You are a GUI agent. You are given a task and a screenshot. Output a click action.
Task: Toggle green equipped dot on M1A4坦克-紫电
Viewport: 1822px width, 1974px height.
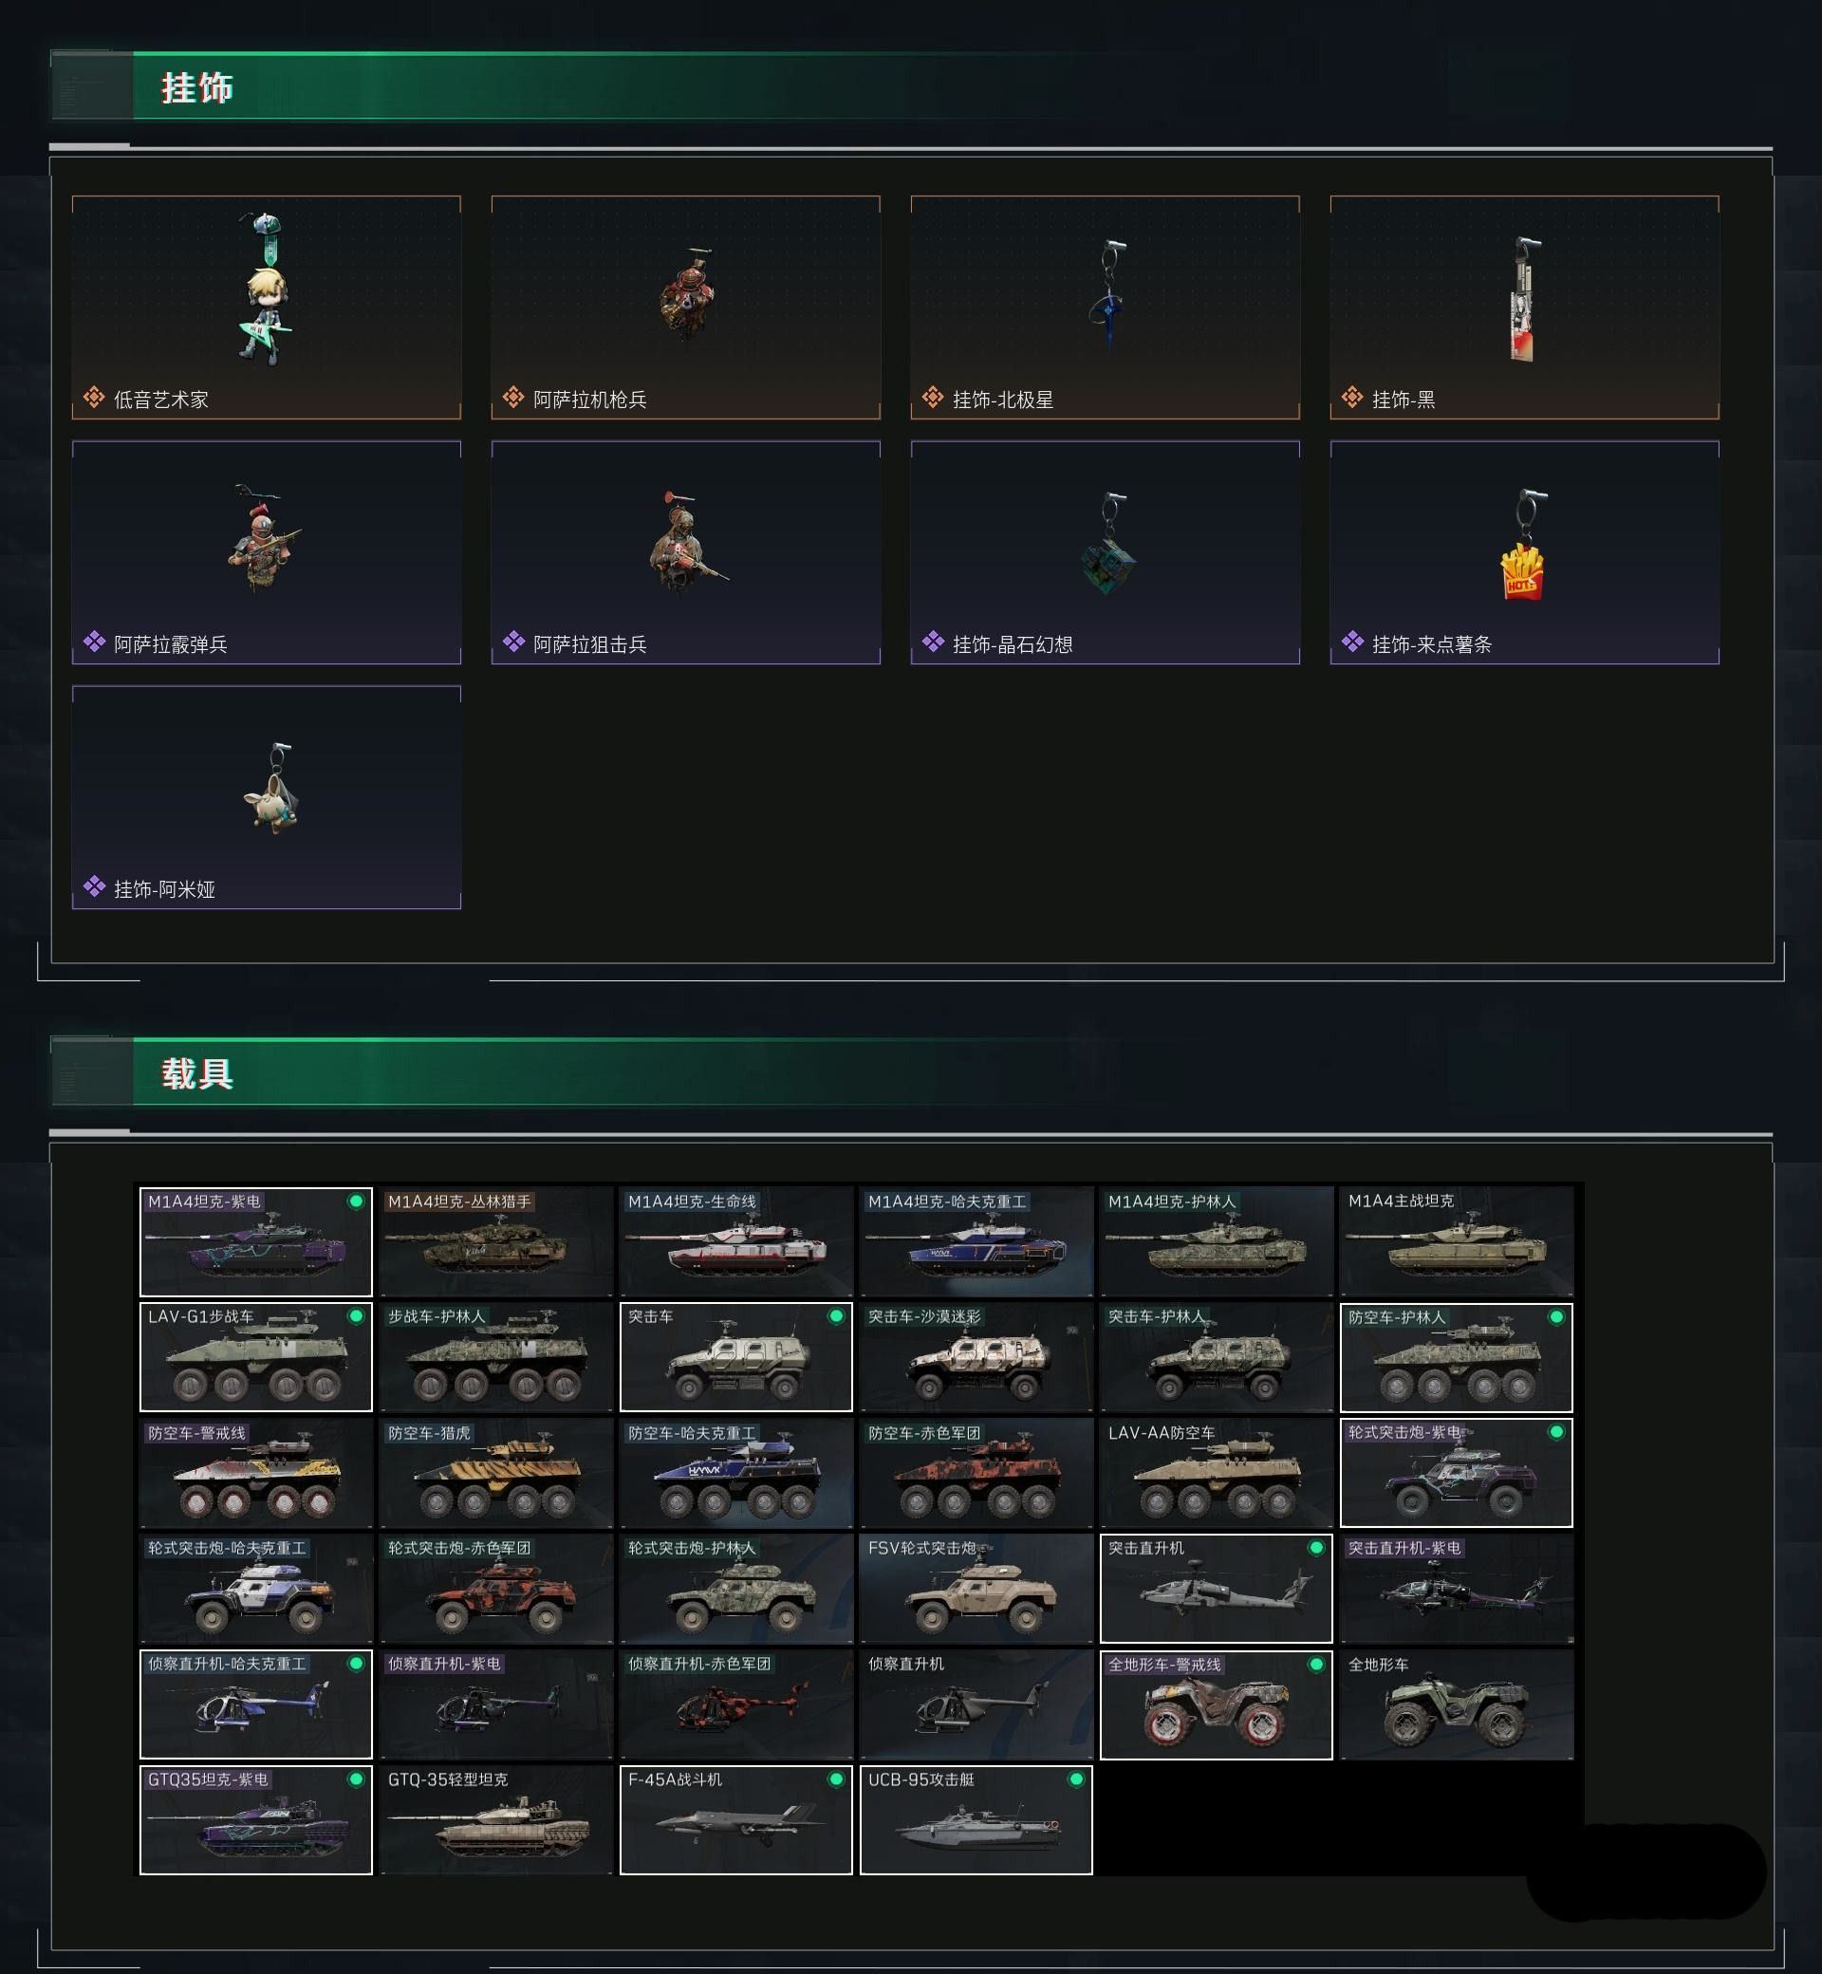pos(356,1201)
